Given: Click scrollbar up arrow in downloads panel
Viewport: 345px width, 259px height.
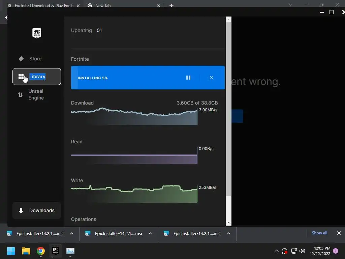Looking at the screenshot, I should [x=228, y=20].
